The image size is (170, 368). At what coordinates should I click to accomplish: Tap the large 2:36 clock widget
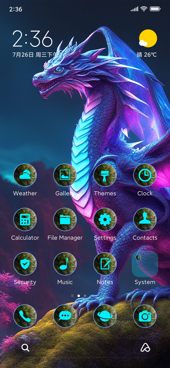(x=32, y=39)
